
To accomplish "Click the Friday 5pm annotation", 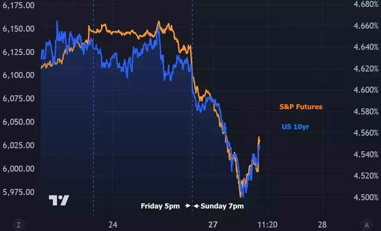I will pyautogui.click(x=160, y=206).
